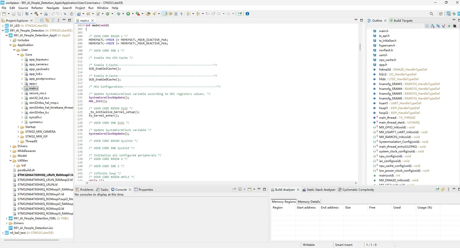Click the Debug bug icon in toolbar
This screenshot has width=460, height=248.
pos(118,14)
